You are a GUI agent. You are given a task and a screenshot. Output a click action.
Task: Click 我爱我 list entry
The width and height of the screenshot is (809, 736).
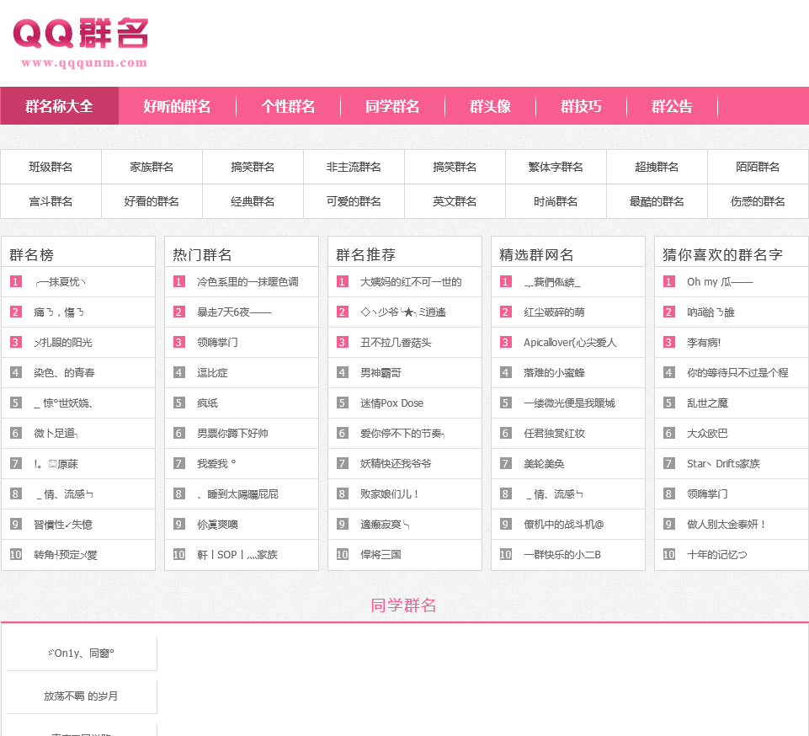(216, 463)
